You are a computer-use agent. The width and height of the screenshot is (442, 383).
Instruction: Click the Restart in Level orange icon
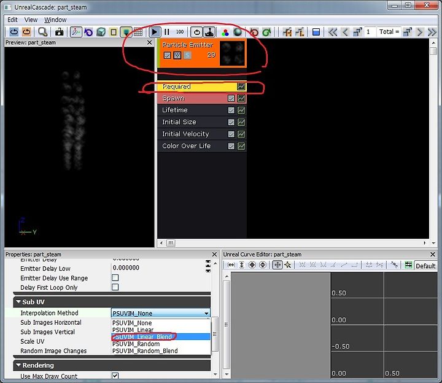pyautogui.click(x=26, y=32)
